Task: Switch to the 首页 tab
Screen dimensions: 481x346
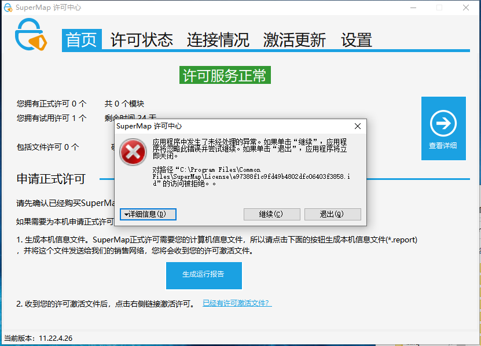Action: pyautogui.click(x=82, y=40)
